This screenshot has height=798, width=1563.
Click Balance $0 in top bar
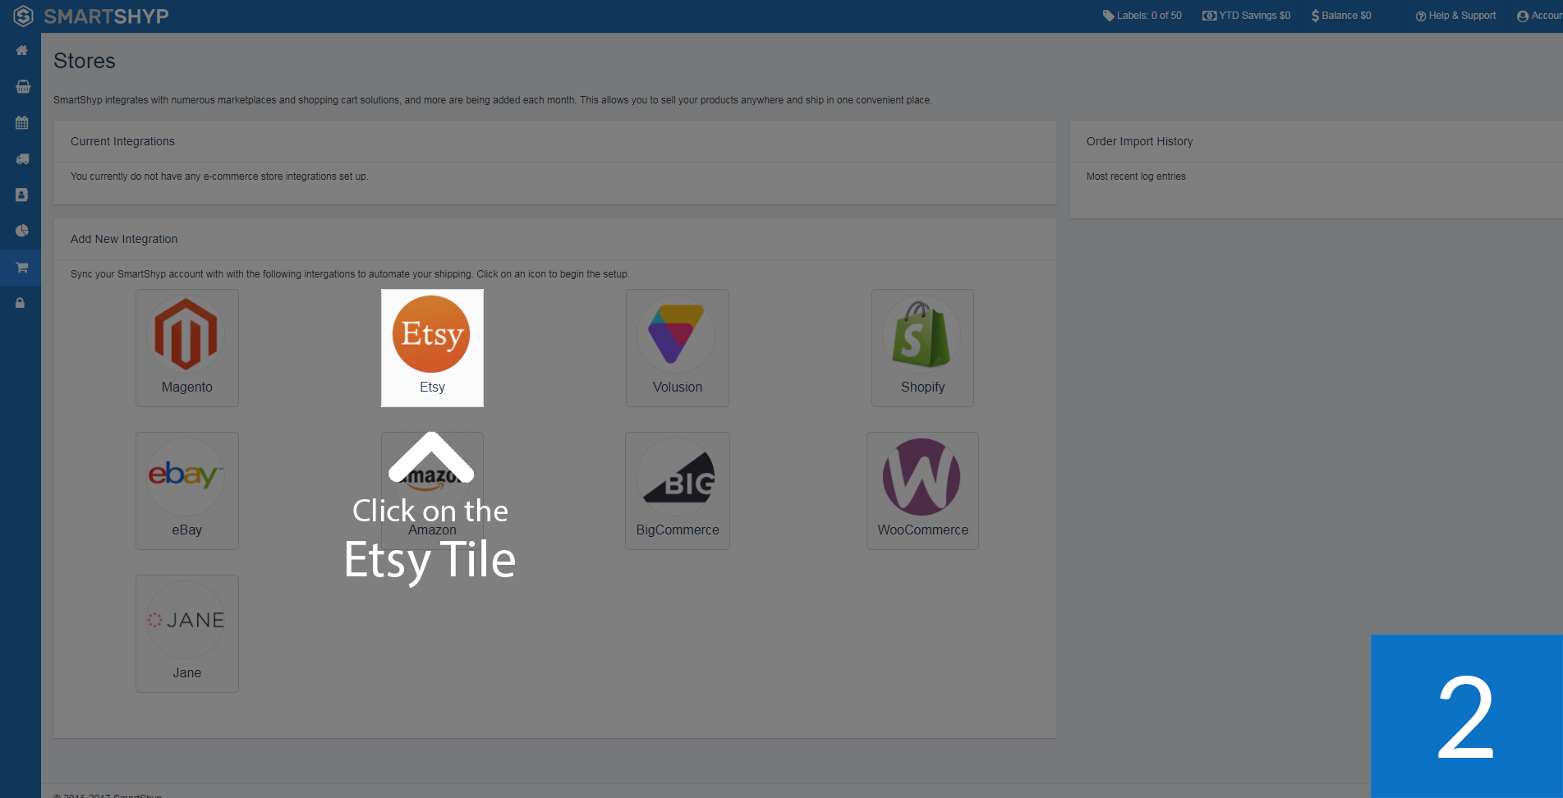click(1341, 16)
